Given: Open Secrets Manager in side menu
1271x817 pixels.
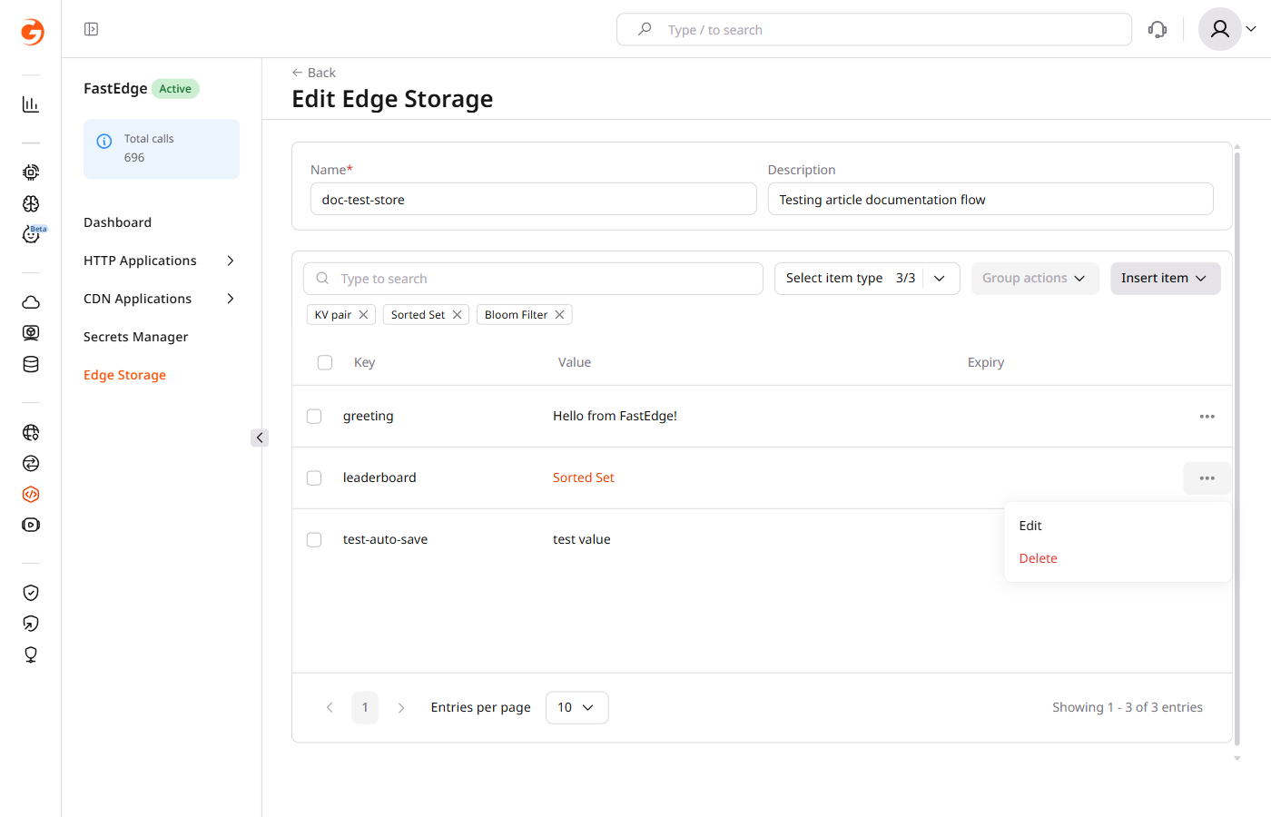Looking at the screenshot, I should (136, 337).
